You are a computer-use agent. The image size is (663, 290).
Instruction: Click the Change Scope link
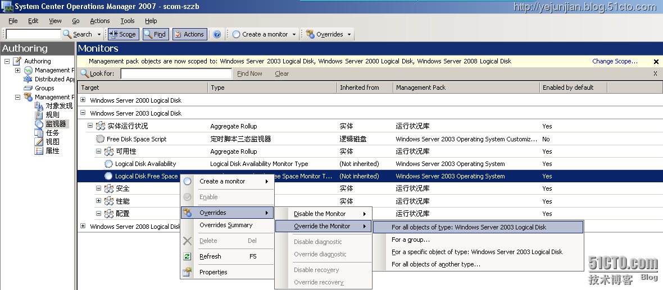[615, 61]
